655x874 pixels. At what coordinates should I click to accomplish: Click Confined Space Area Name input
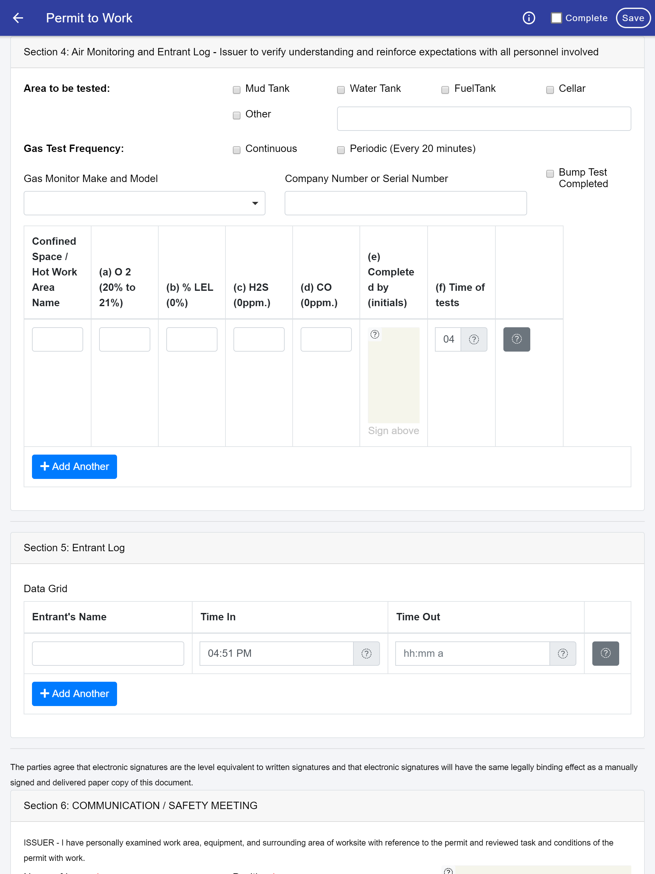pyautogui.click(x=57, y=339)
